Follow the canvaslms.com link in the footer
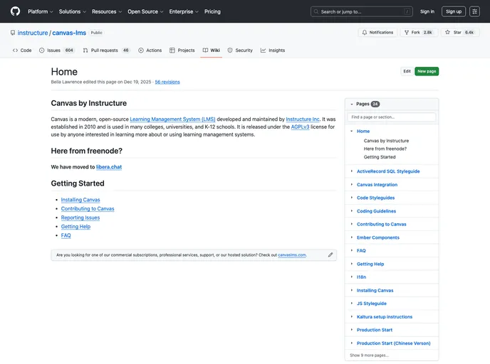The image size is (490, 364). [x=292, y=255]
